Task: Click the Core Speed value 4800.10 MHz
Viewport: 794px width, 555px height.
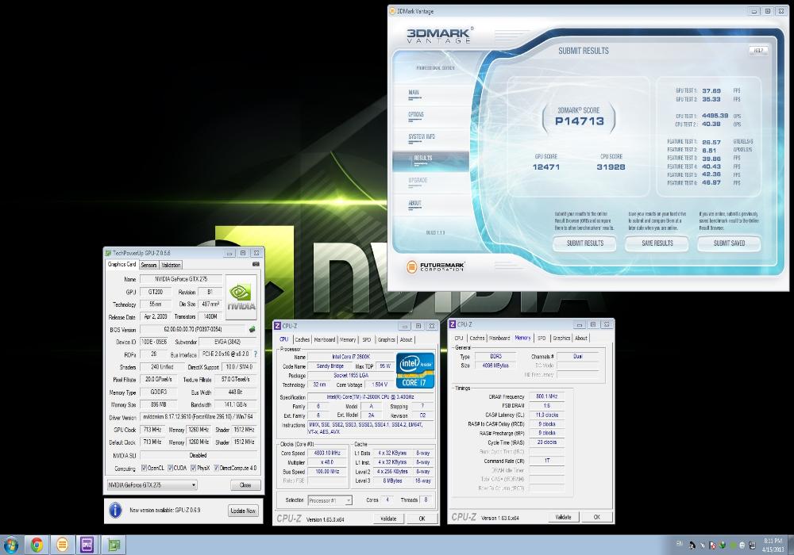Action: pos(327,454)
